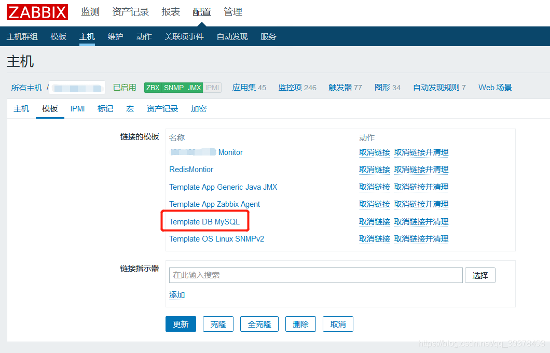Open the 选择 template picker

(479, 275)
